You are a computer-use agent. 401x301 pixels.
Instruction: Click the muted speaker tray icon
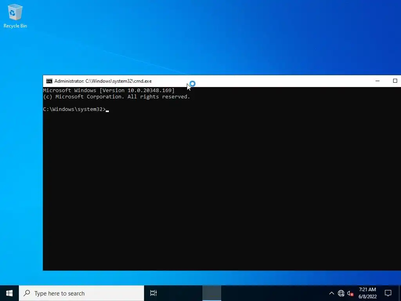(350, 293)
